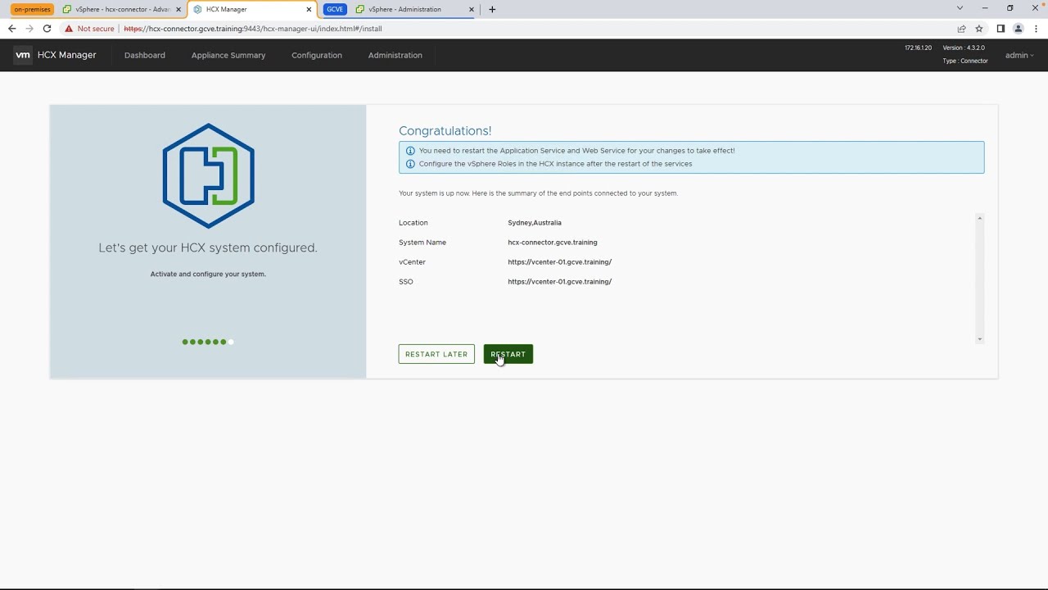
Task: Open a new browser tab
Action: (492, 9)
